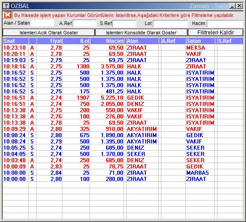The width and height of the screenshot is (246, 222).
Task: Click Islemleri Acik Olarak Goster button
Action: tap(49, 33)
